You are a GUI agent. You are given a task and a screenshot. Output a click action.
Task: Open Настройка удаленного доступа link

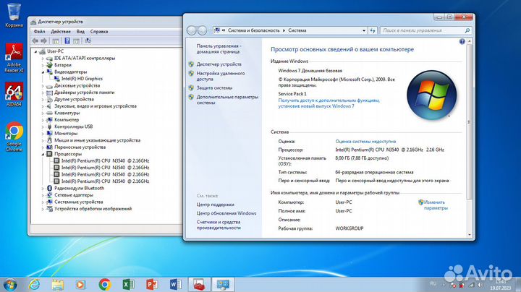point(220,77)
